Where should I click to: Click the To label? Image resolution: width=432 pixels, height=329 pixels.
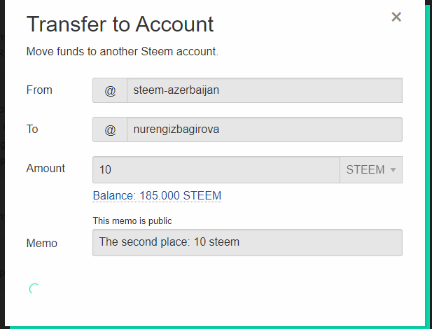(x=32, y=129)
